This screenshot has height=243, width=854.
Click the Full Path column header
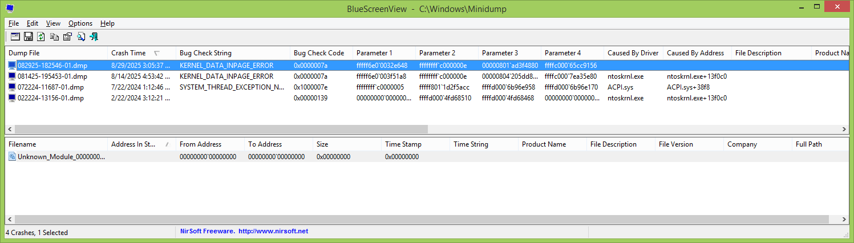820,144
